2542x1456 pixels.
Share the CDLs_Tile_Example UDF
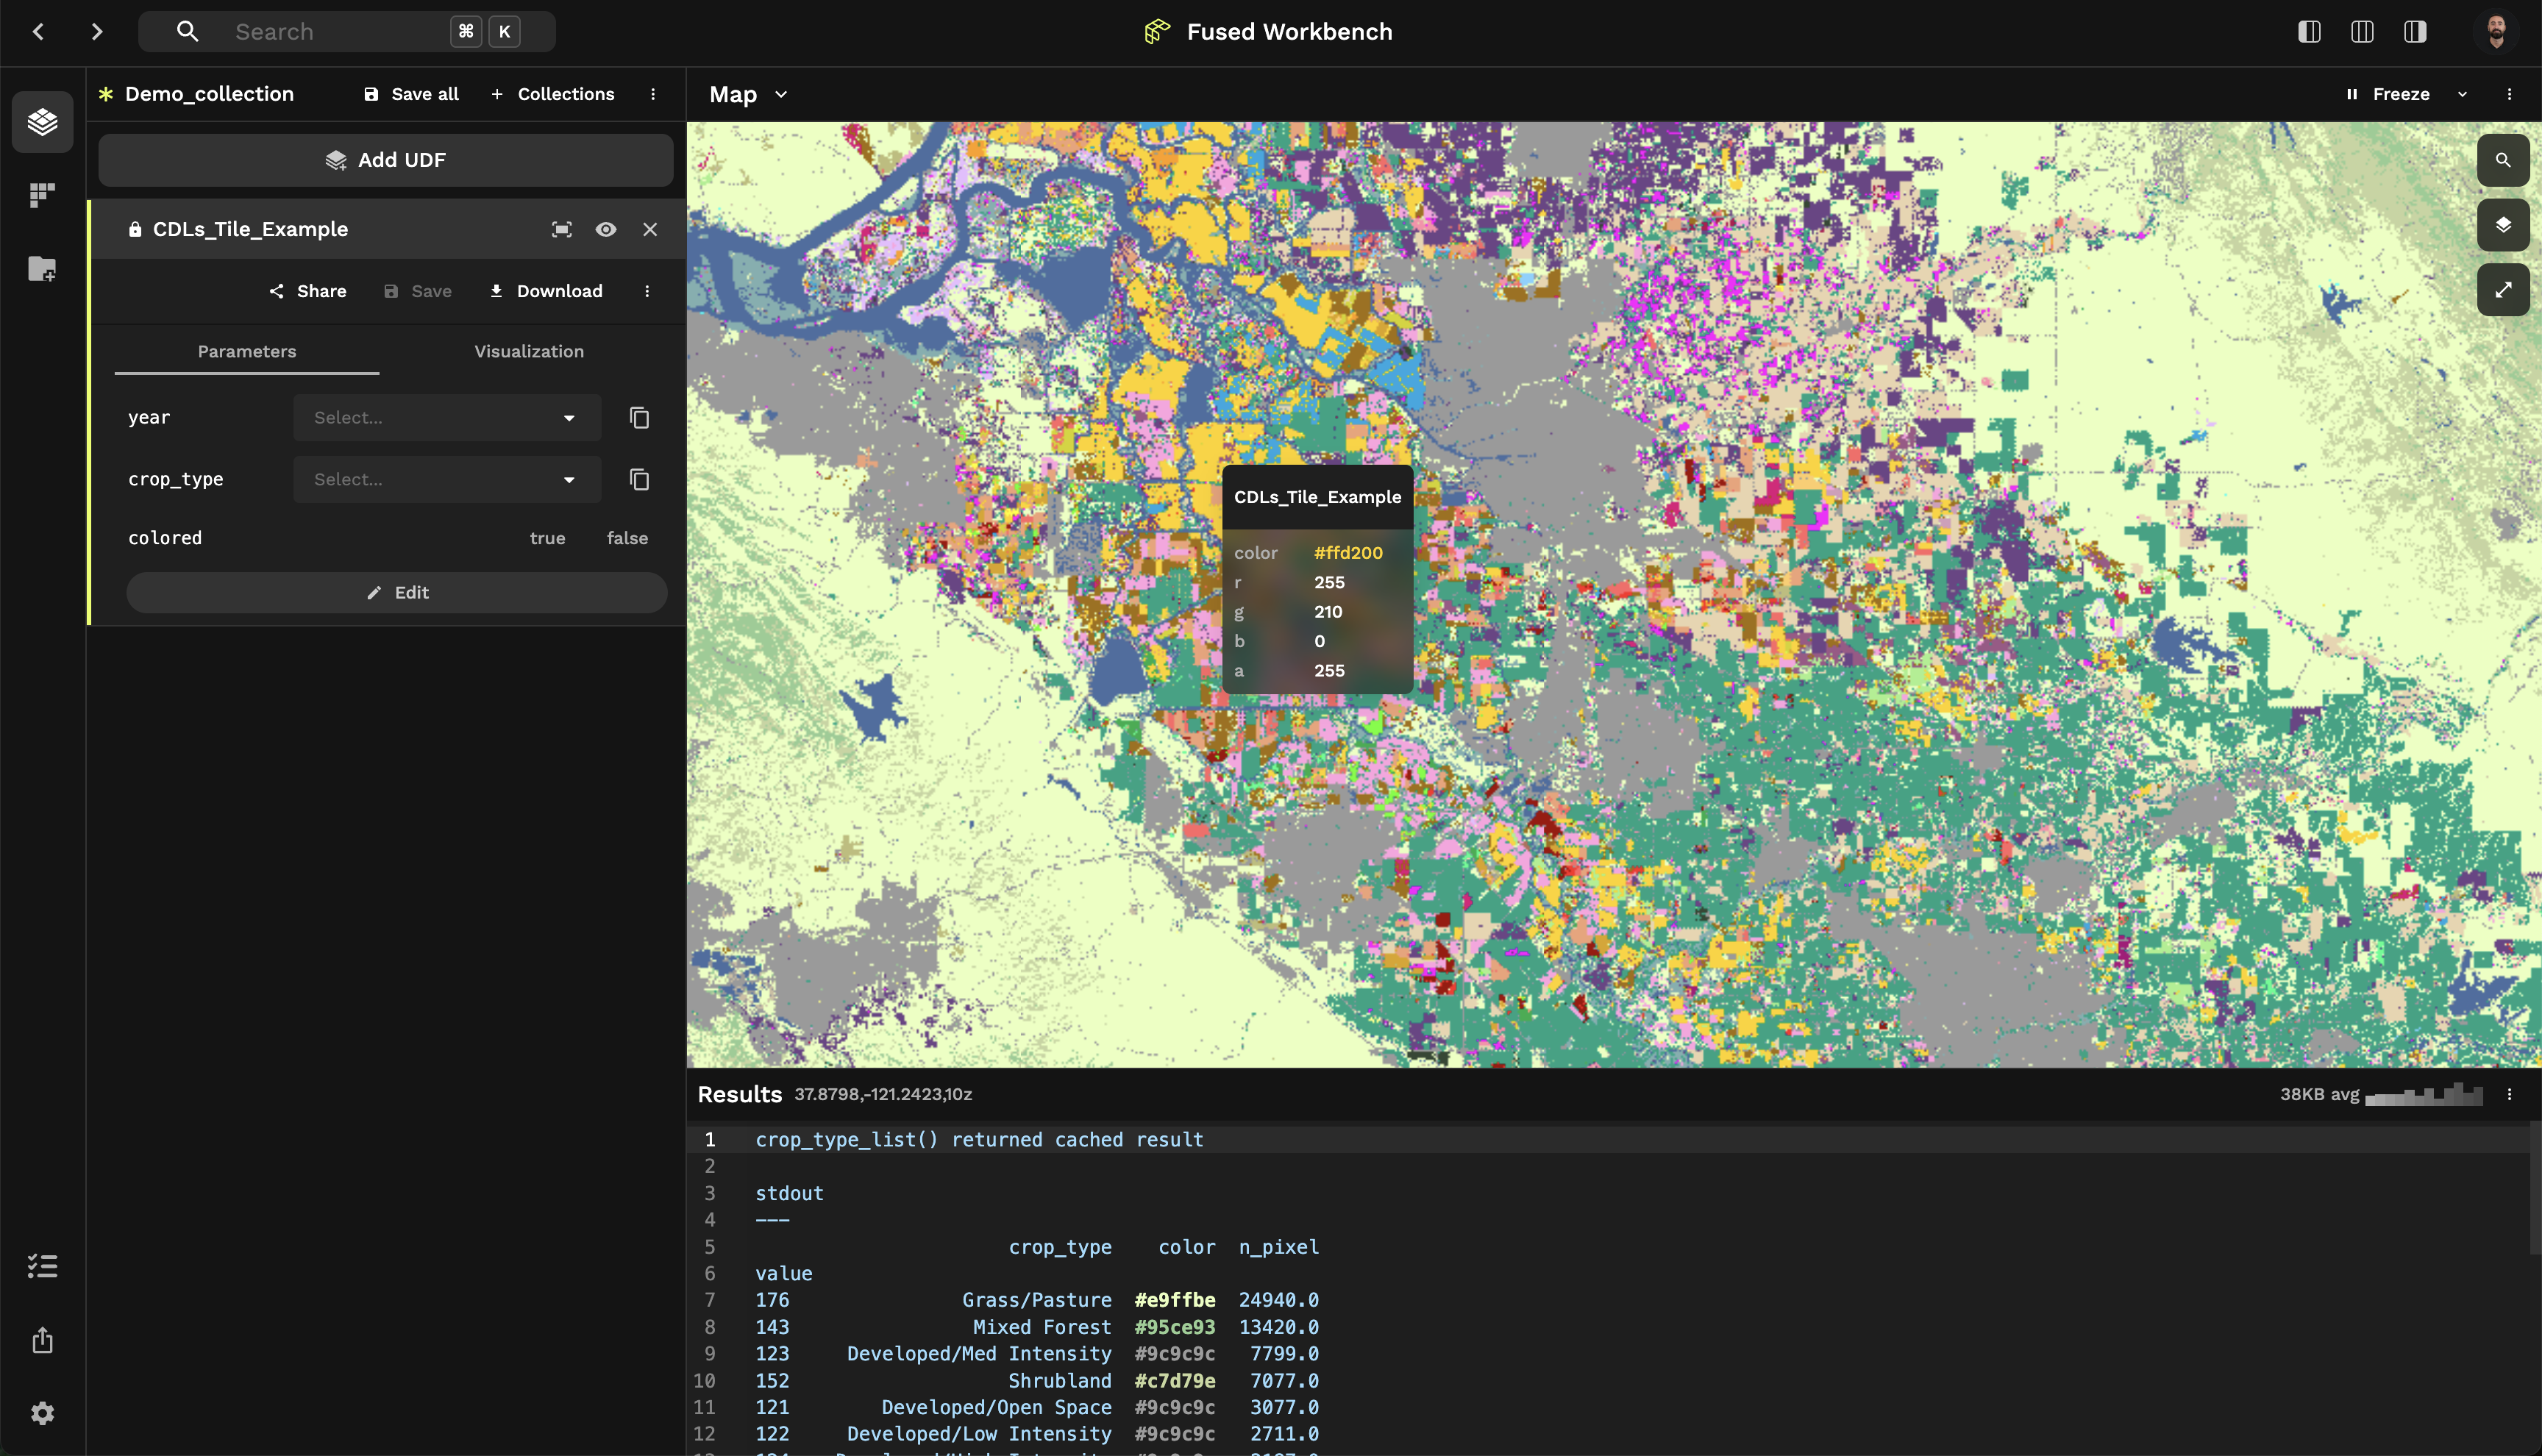pos(308,291)
